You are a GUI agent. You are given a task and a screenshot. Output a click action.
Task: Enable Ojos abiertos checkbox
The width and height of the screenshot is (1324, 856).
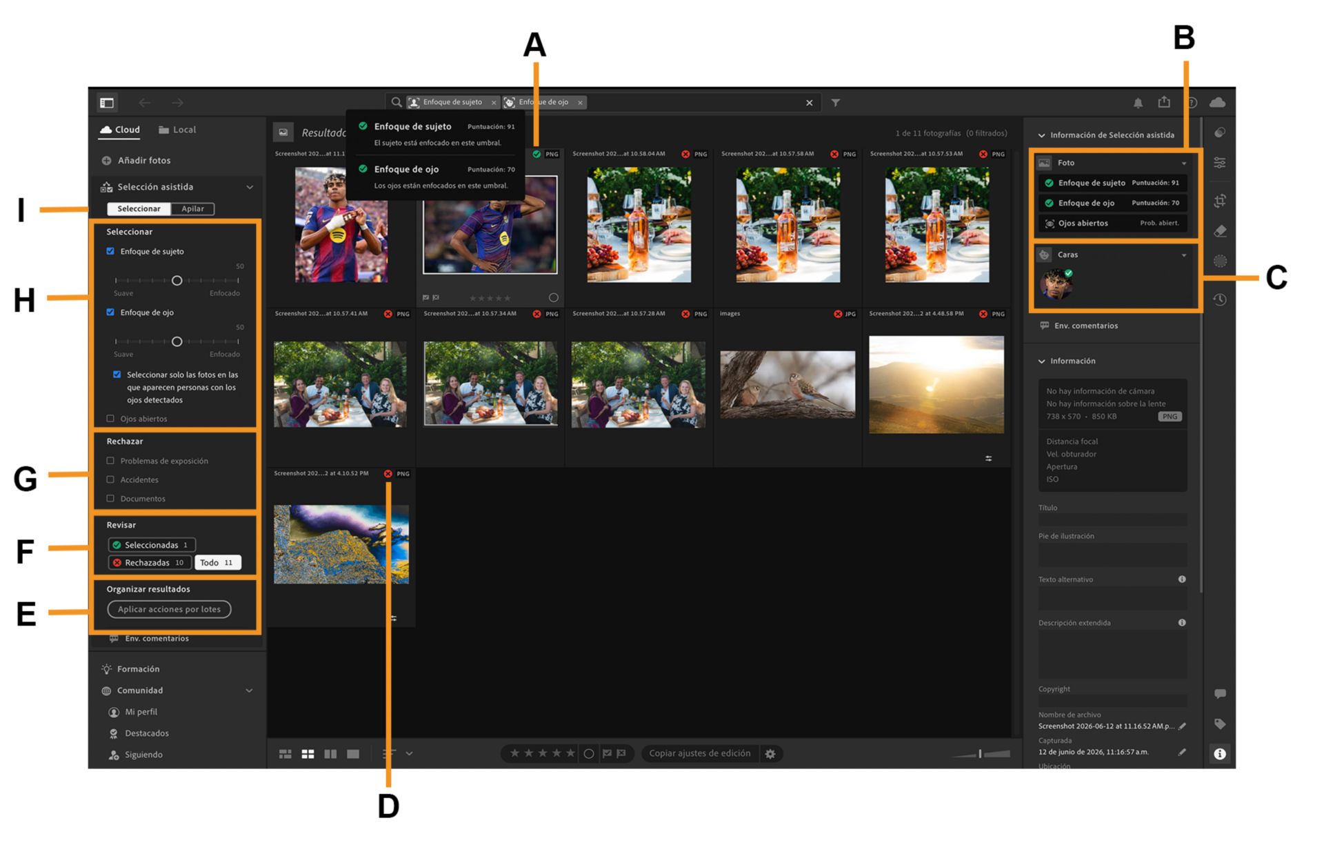(110, 418)
